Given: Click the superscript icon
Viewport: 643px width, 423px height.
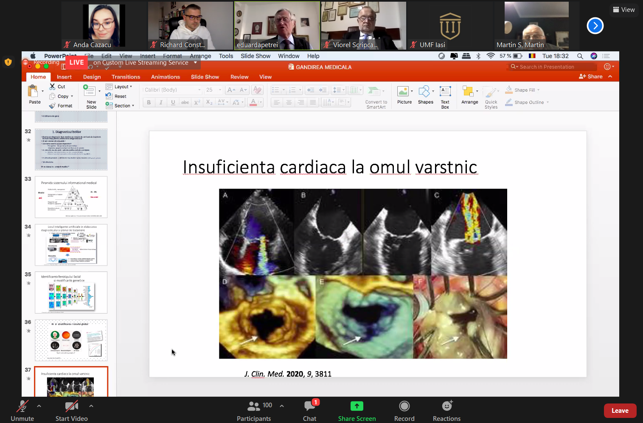Looking at the screenshot, I should tap(197, 102).
